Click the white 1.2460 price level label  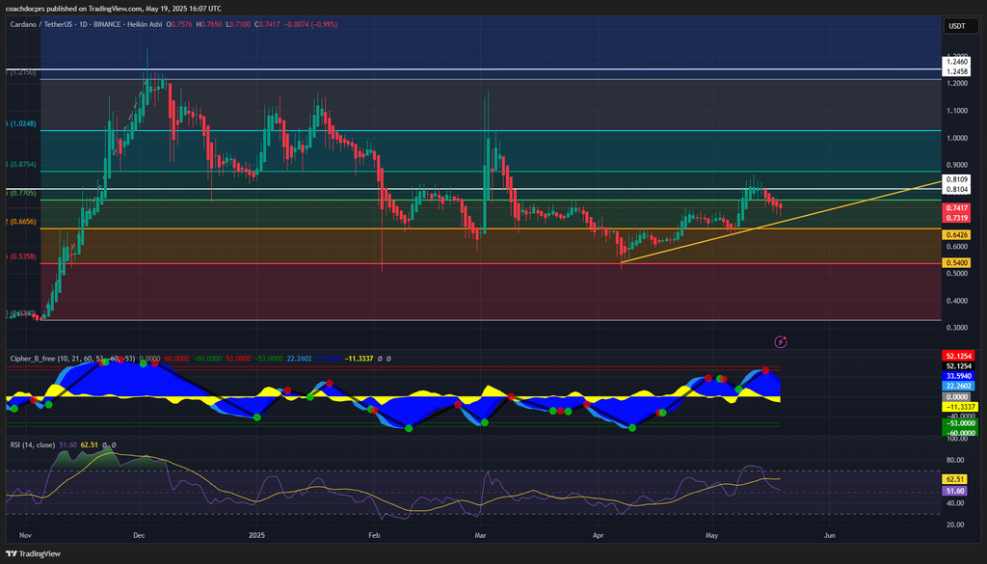(x=957, y=62)
